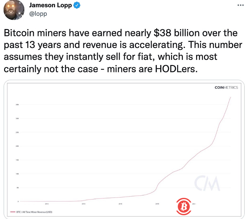Click the 2012 x-axis label

(x=47, y=204)
